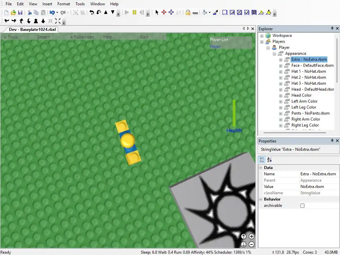Tilt selection with the tilt arrow icon

99,12
